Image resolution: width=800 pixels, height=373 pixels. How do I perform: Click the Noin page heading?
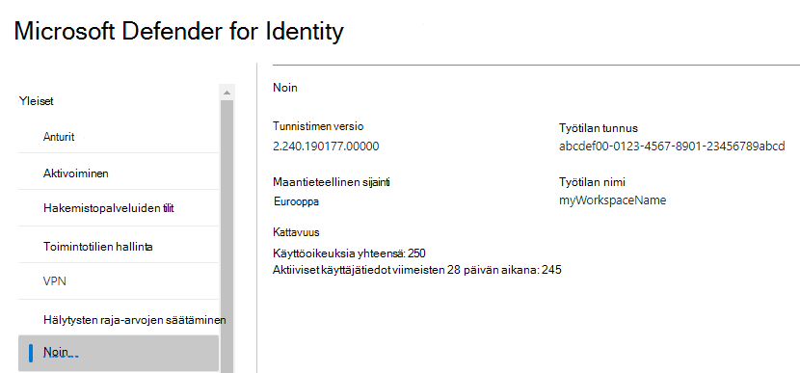pos(285,88)
